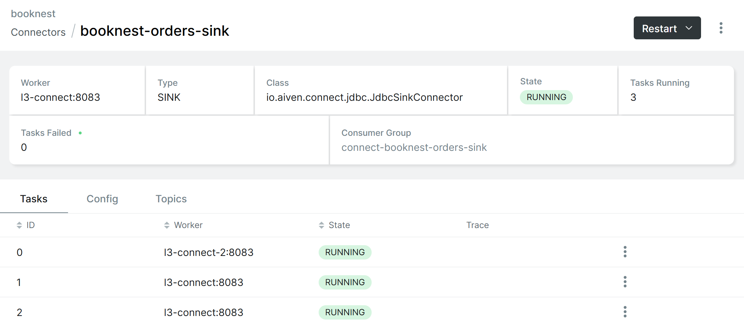This screenshot has height=331, width=744.
Task: Click the RUNNING badge of task 1
Action: [x=345, y=282]
